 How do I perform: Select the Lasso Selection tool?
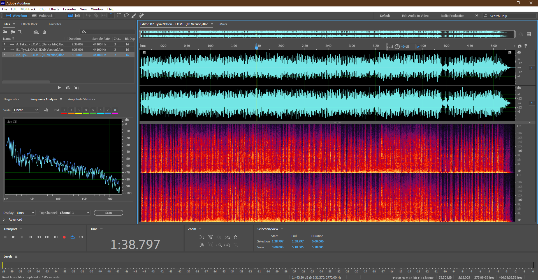tap(126, 16)
